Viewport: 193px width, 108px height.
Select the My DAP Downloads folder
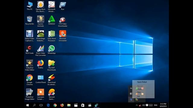(52, 65)
